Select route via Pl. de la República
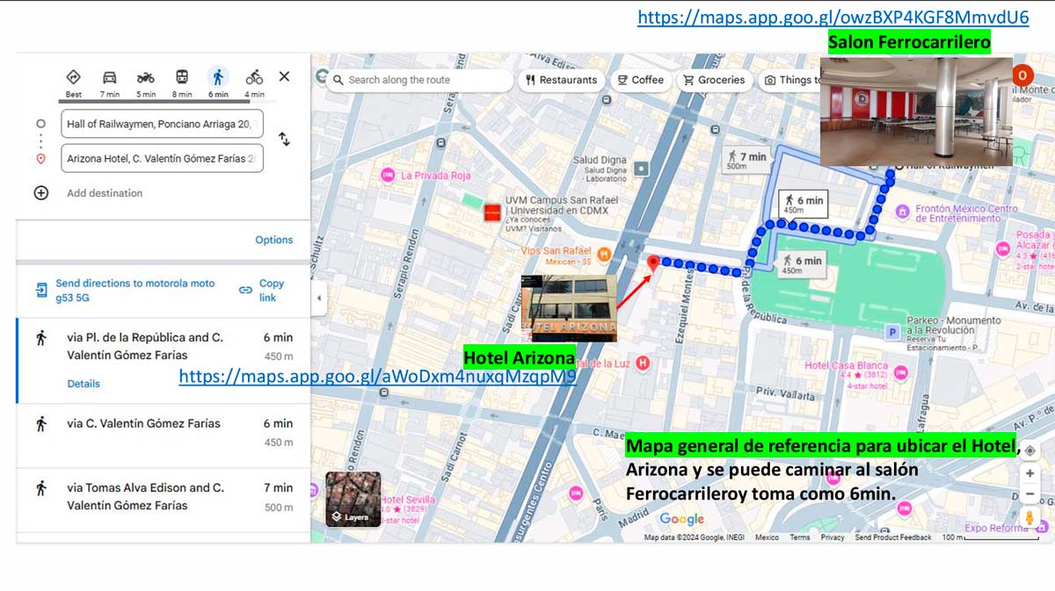Image resolution: width=1055 pixels, height=591 pixels. coord(164,361)
